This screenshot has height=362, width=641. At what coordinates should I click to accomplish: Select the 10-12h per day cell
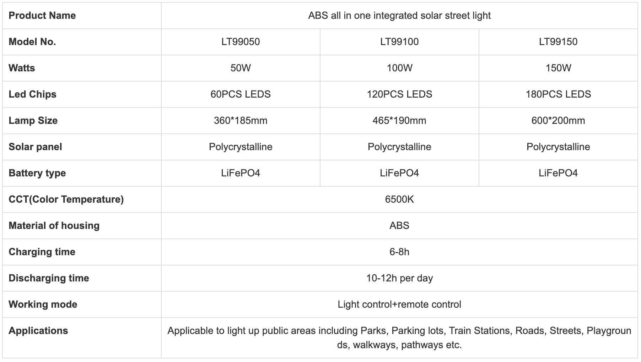pyautogui.click(x=399, y=278)
